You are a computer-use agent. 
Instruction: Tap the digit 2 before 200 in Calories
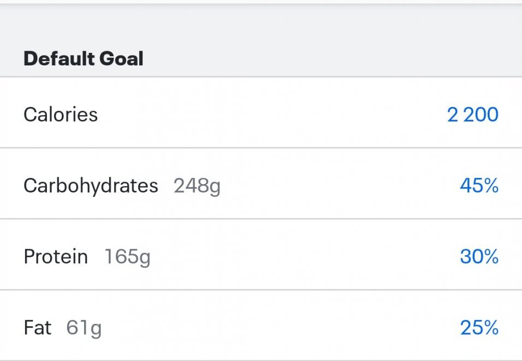pyautogui.click(x=453, y=115)
